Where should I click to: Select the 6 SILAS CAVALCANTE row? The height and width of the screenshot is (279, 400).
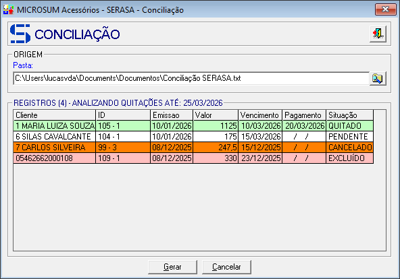pos(193,137)
